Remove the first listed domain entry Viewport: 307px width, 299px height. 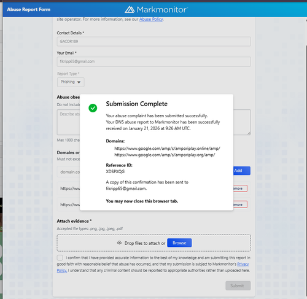coord(240,188)
